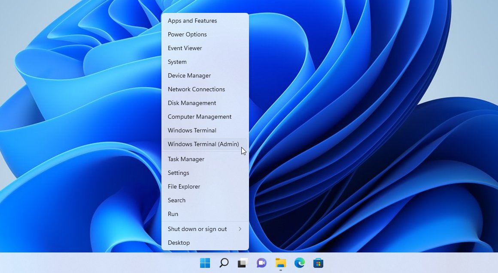
Task: Show Desktop via menu entry
Action: (205, 243)
